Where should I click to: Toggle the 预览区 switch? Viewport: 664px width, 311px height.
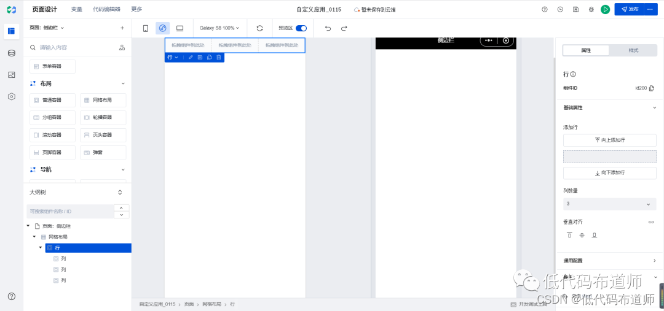click(x=301, y=28)
